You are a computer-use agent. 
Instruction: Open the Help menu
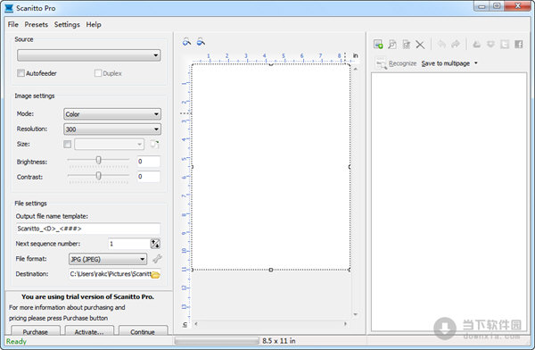(x=94, y=25)
